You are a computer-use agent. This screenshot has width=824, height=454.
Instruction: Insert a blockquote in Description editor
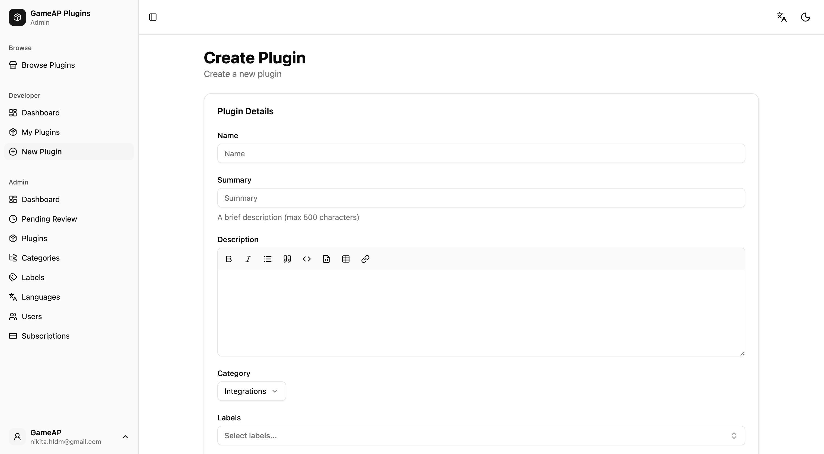pos(287,259)
